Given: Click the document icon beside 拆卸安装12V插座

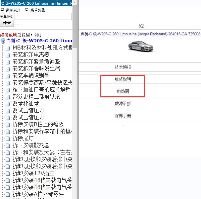Looking at the screenshot, I should [x=8, y=173].
